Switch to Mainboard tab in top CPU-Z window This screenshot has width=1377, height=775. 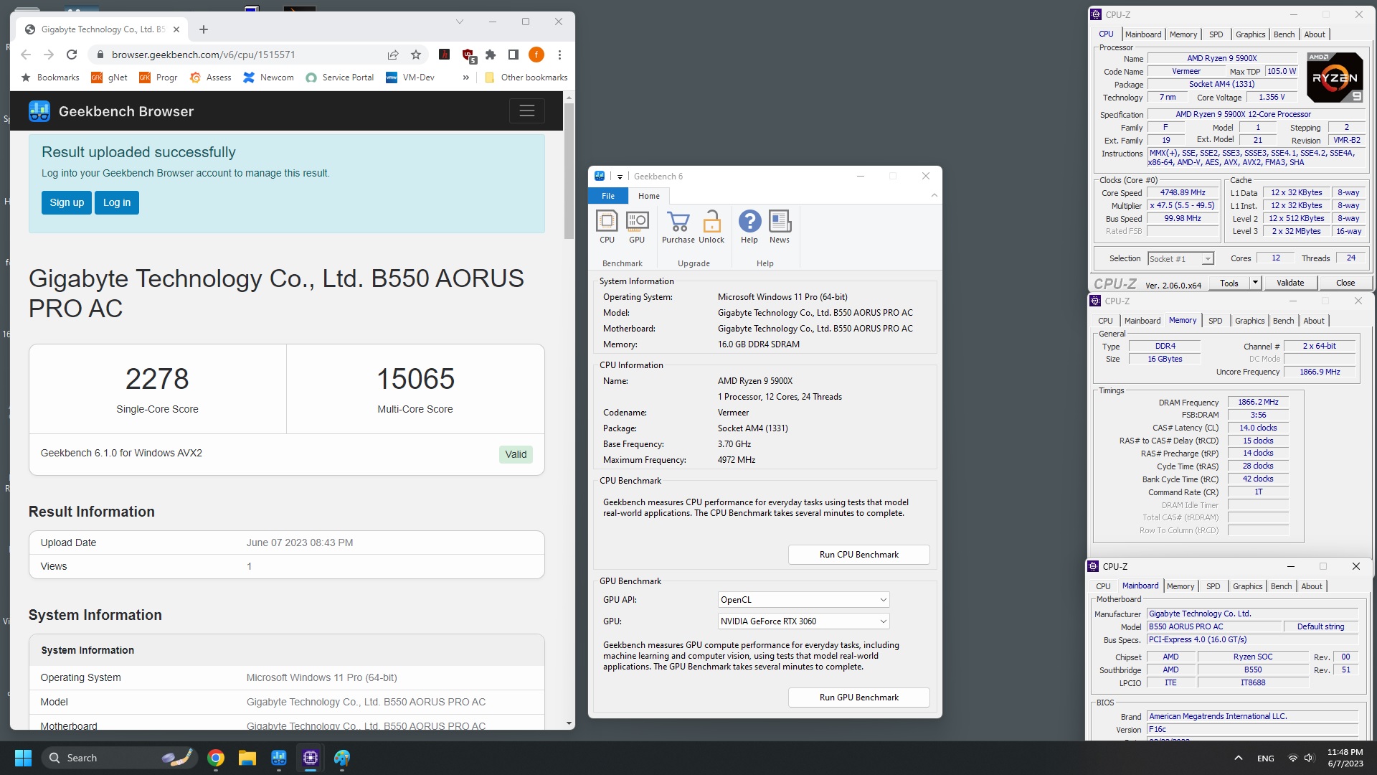pos(1143,34)
